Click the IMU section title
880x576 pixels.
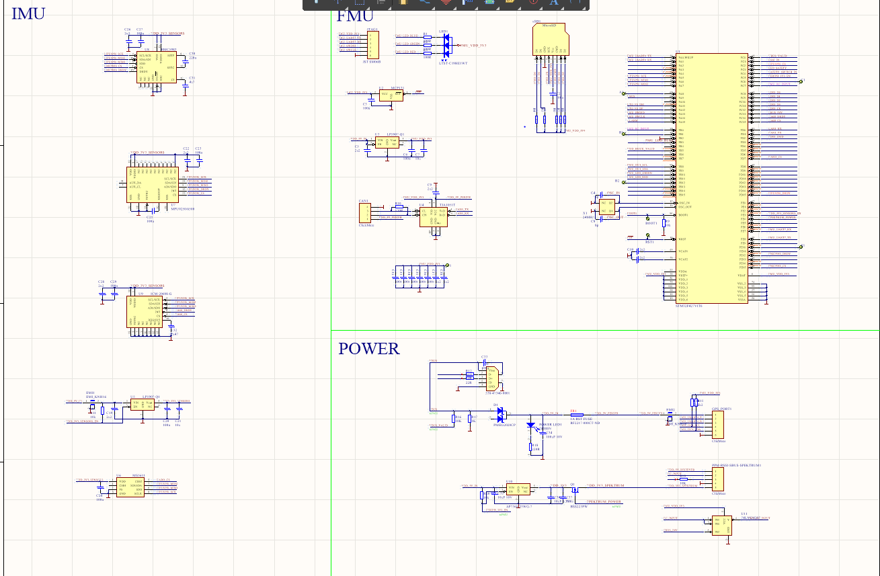click(28, 13)
